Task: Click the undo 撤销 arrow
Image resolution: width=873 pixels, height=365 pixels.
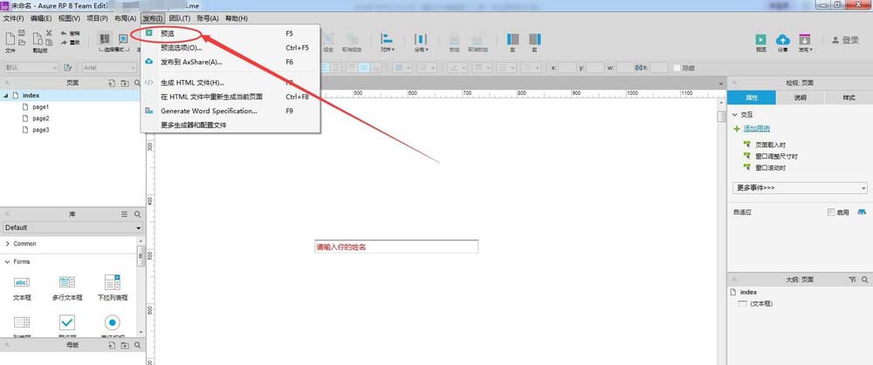Action: click(70, 33)
